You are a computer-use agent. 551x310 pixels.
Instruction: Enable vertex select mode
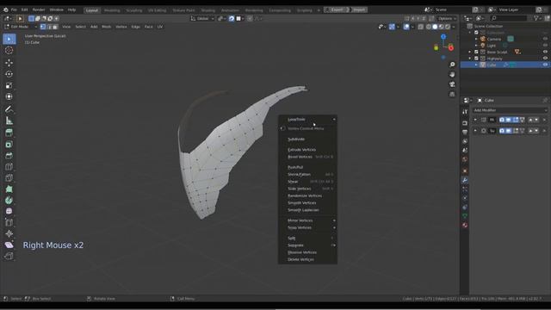[43, 27]
